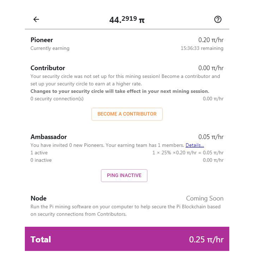The width and height of the screenshot is (259, 272).
Task: Click the Total label in purple bar
Action: (41, 239)
